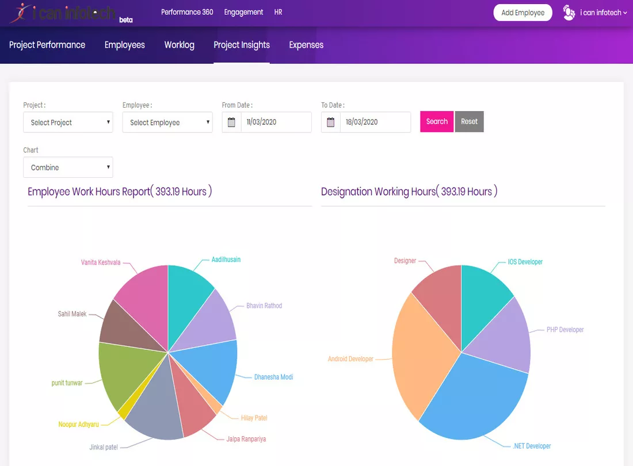Select the Expenses tab
The height and width of the screenshot is (466, 633).
[306, 45]
